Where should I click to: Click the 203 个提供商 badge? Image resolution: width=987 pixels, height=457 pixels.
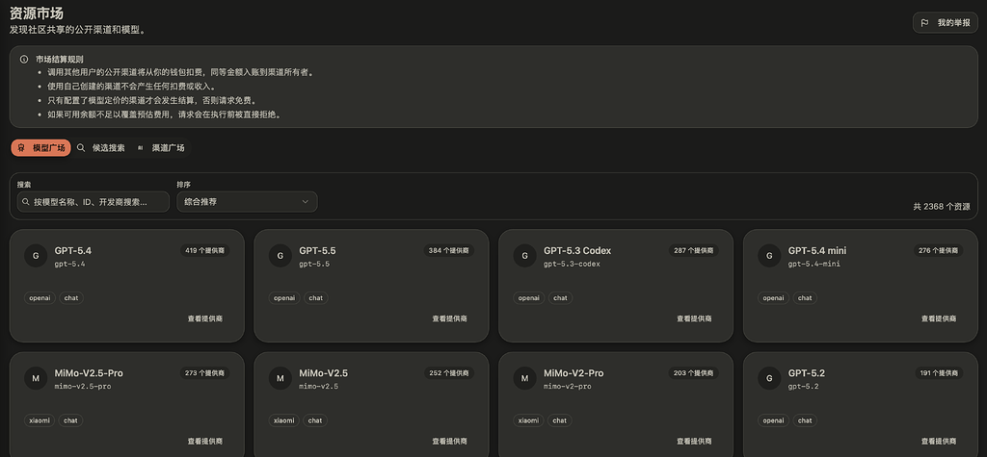[x=694, y=372]
